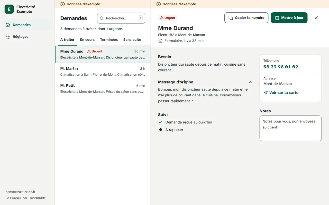Screen dimensions: 329x205
Task: Click 'Climatisation à Saint-Pierre-du-Mont' preview text
Action: [103, 75]
